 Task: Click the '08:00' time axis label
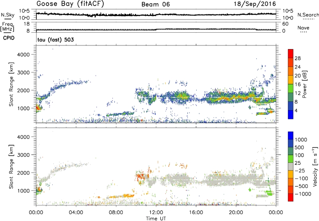116,213
